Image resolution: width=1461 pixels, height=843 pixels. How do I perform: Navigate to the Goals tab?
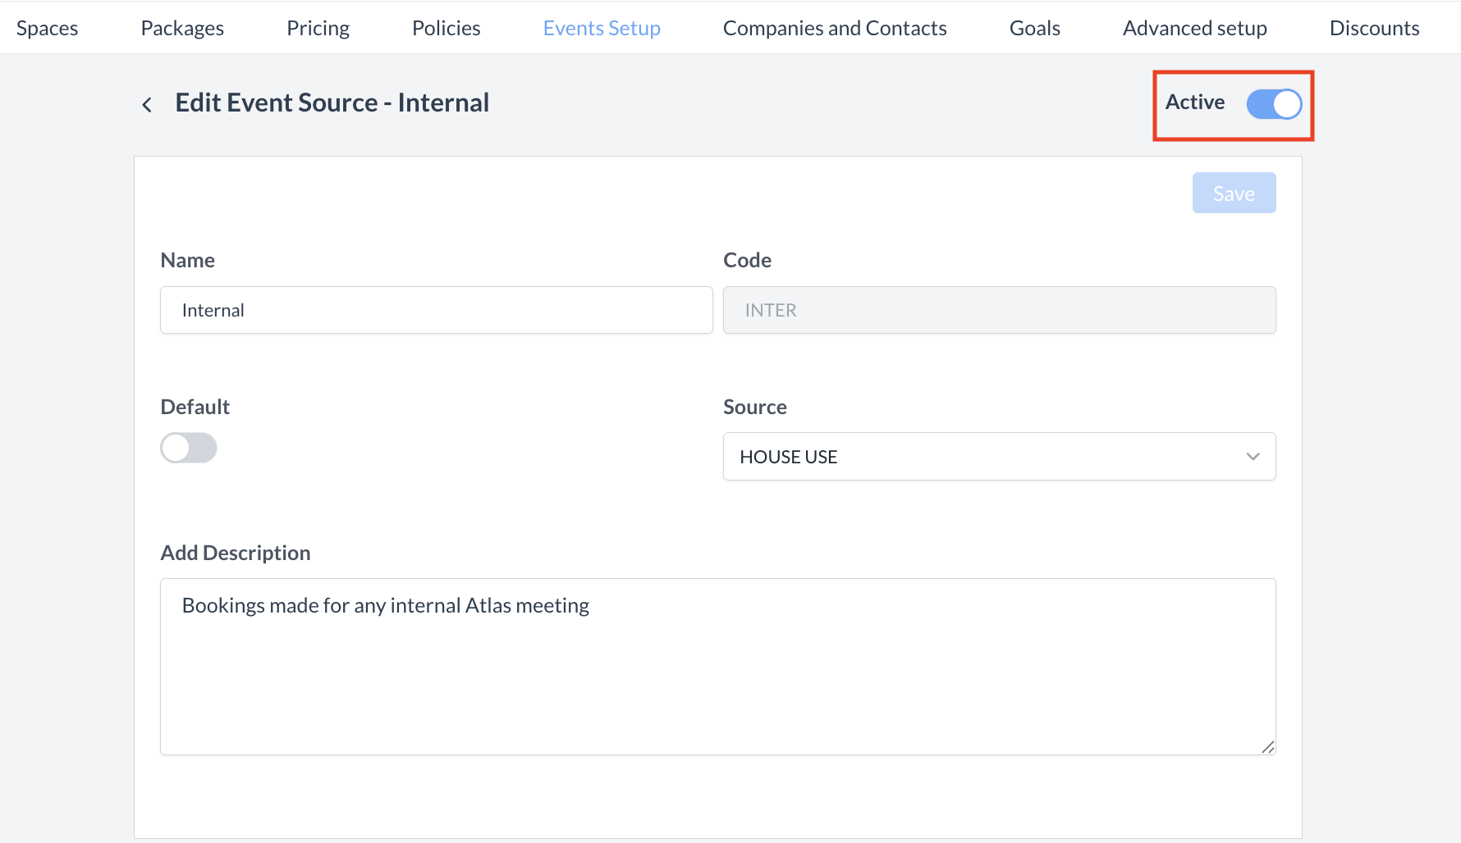tap(1034, 28)
